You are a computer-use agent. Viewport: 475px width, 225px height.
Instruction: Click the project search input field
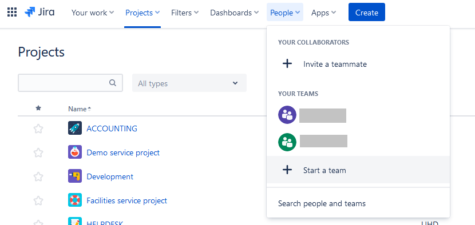70,83
